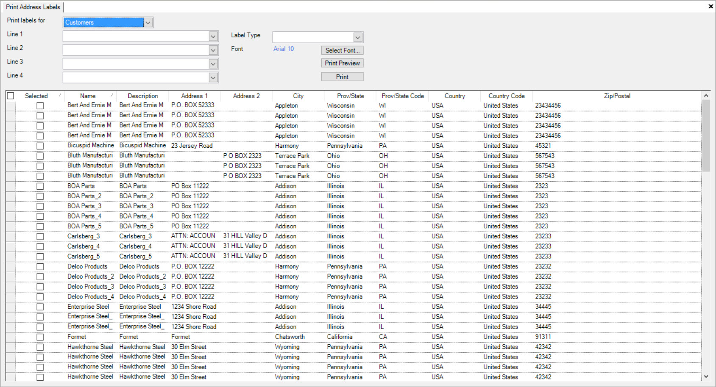Sort by the Description column header
Image resolution: width=716 pixels, height=387 pixels.
pos(143,96)
